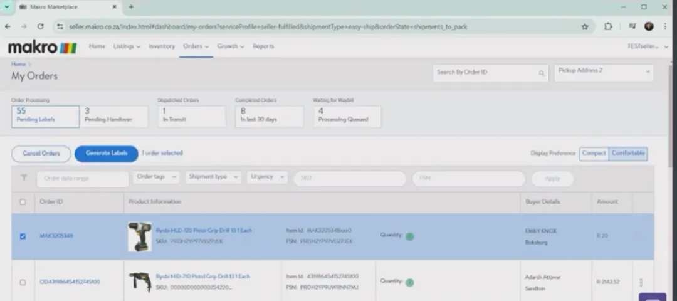This screenshot has height=301, width=677.
Task: Click the quantity badge for Adarsh Attavar's order
Action: [410, 283]
